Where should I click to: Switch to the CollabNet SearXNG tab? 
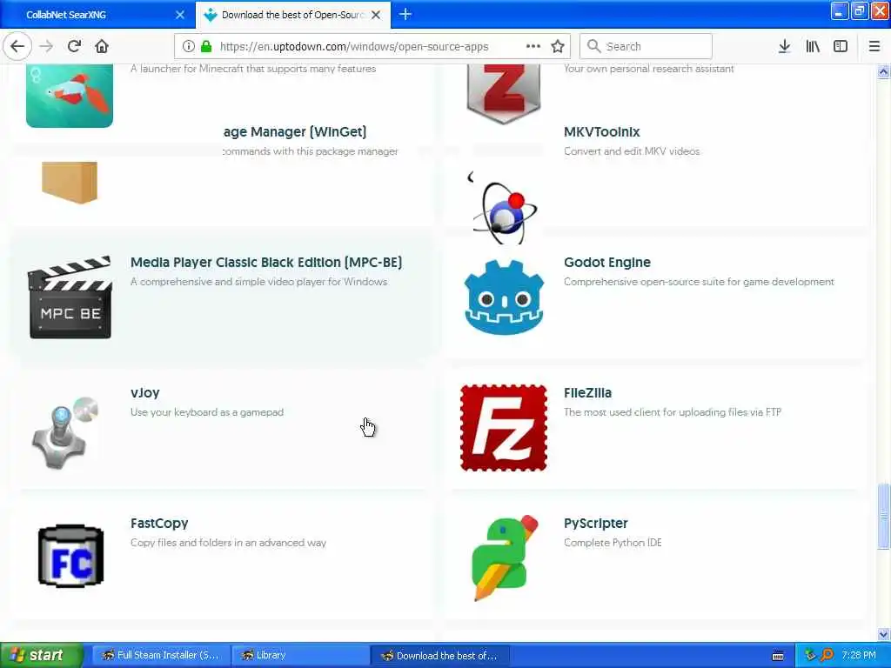tap(97, 15)
